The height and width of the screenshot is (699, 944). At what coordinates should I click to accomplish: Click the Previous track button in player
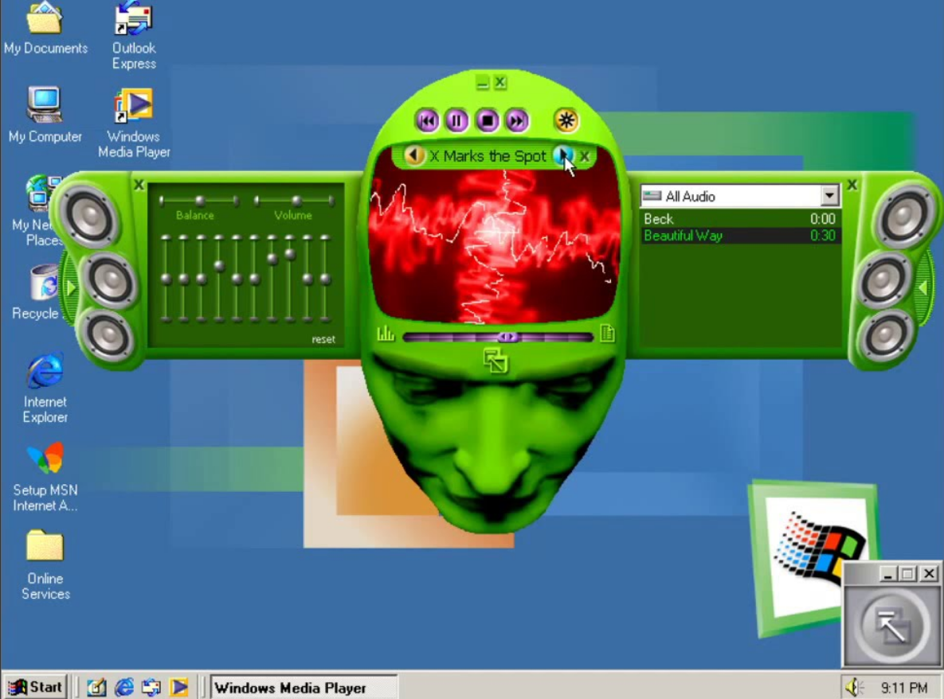click(428, 121)
